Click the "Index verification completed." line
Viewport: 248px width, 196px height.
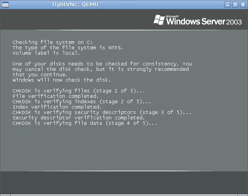tap(57, 107)
